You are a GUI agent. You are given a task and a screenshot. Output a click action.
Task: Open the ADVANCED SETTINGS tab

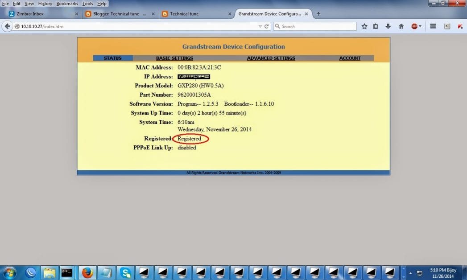271,58
